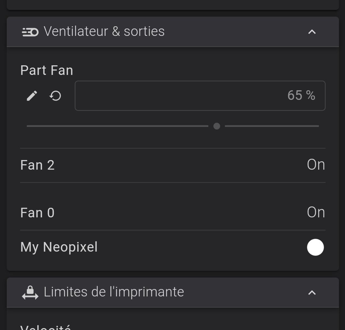
Task: Collapse the Limites de l'imprimante panel chevron
Action: point(312,293)
